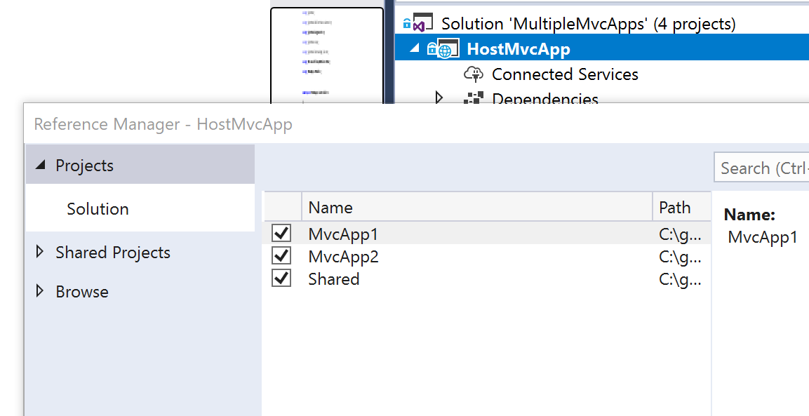Uncheck the MvcApp2 project checkbox
This screenshot has height=416, width=809.
(281, 255)
